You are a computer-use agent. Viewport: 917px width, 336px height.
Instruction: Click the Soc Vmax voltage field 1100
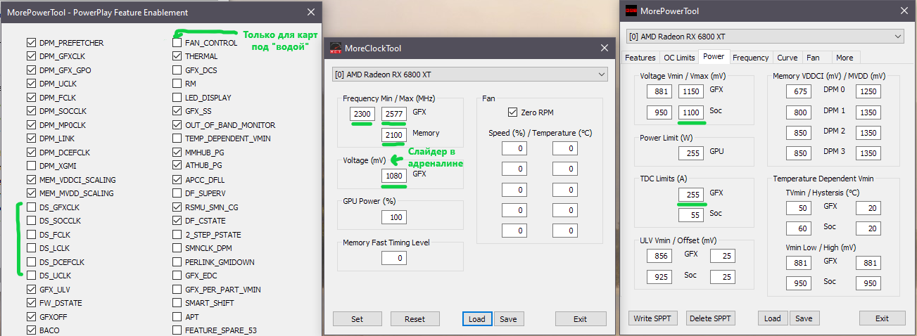click(690, 112)
